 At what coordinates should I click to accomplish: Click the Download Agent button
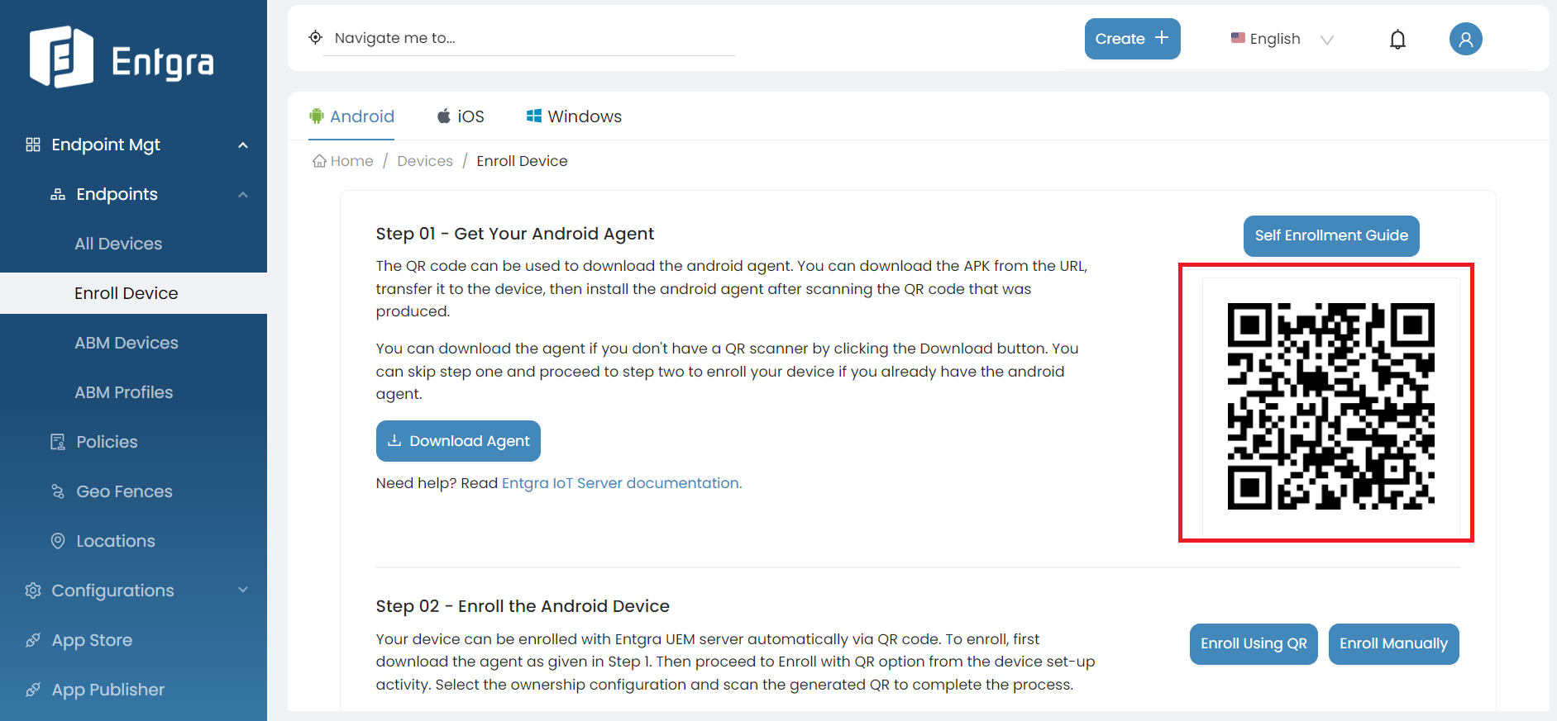(x=458, y=441)
